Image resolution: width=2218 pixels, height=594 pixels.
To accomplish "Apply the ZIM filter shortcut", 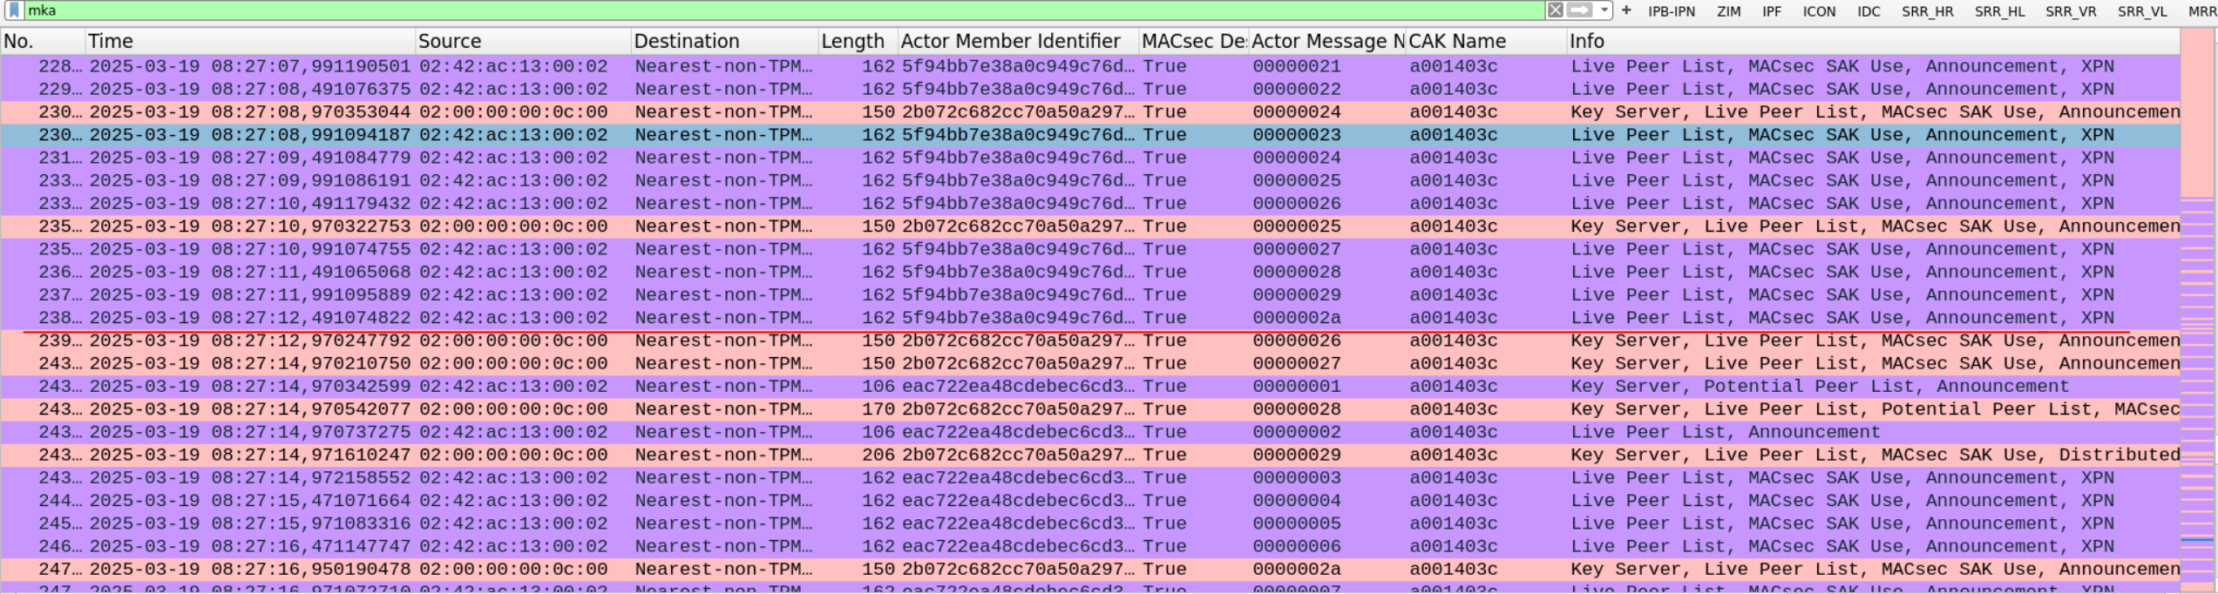I will tap(1728, 11).
